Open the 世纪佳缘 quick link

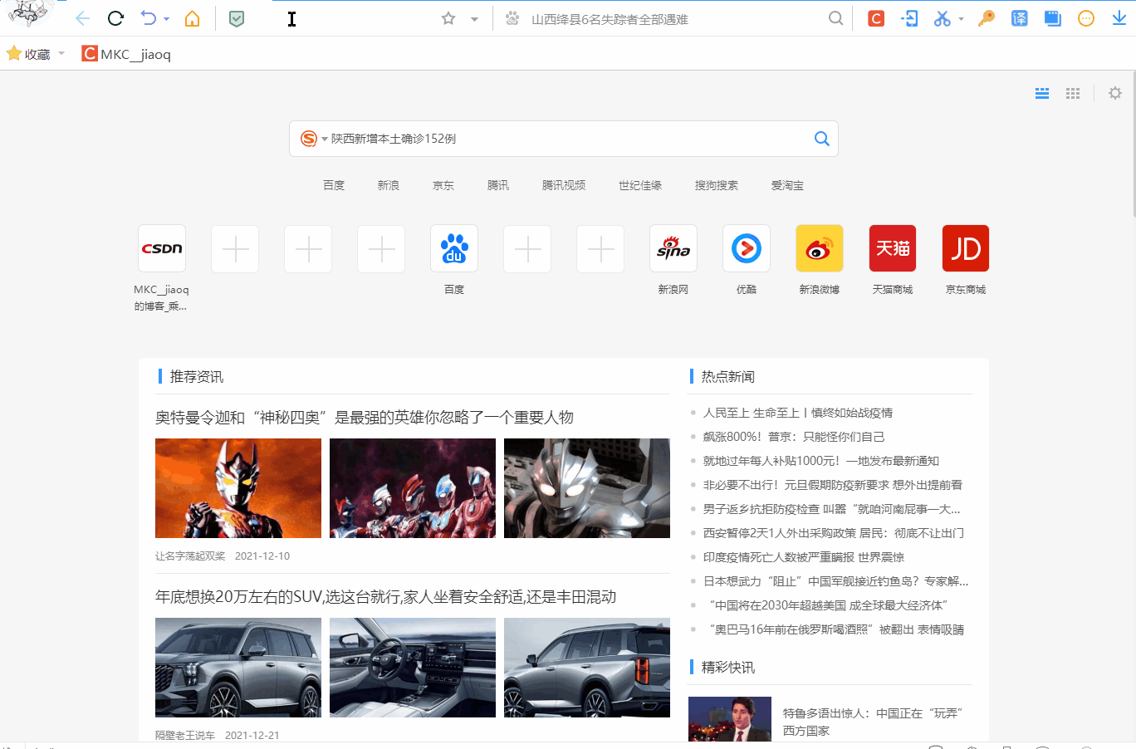pos(640,185)
